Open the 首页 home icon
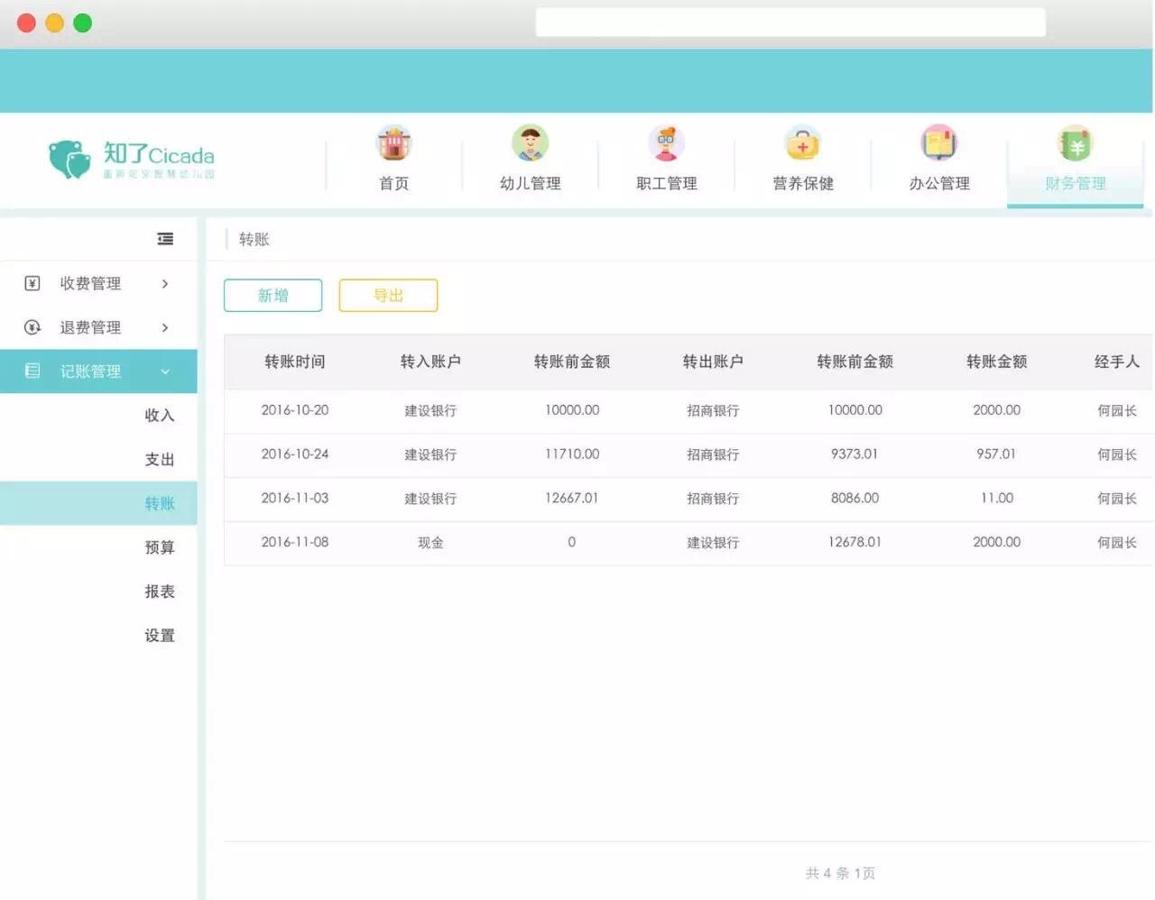The width and height of the screenshot is (1155, 900). (393, 143)
